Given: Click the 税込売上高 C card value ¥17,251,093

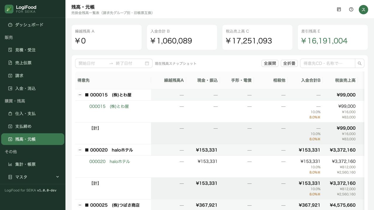Looking at the screenshot, I should (249, 41).
